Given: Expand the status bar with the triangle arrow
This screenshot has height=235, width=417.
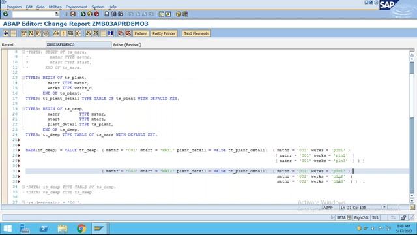Looking at the screenshot, I should click(332, 217).
